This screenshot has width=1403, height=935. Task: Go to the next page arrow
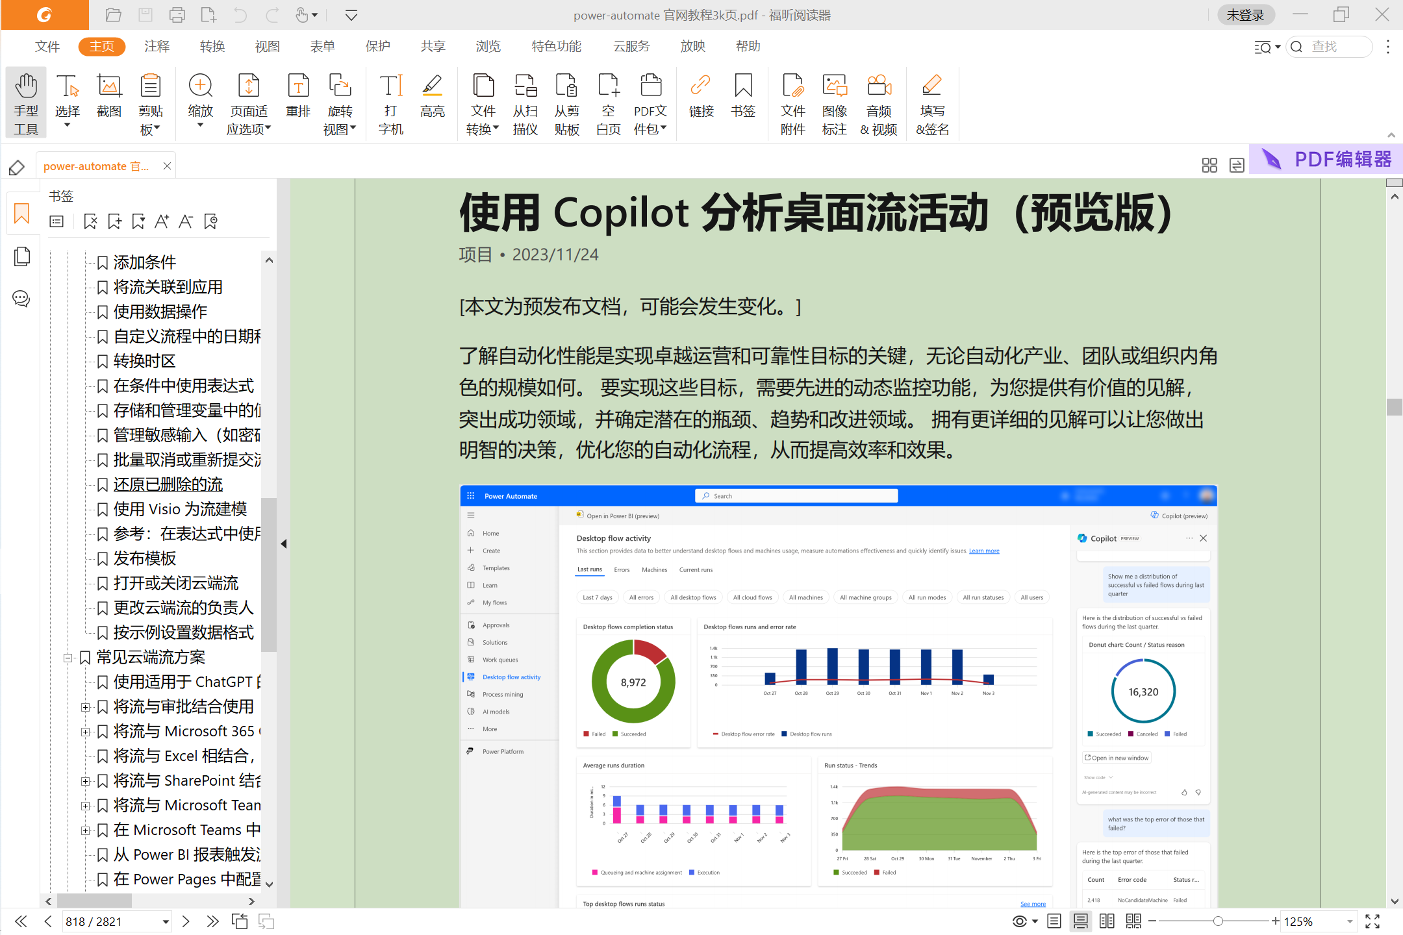click(186, 921)
